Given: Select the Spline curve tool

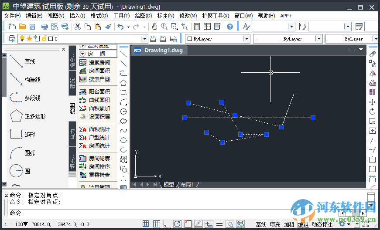Looking at the screenshot, I should click(x=123, y=131).
